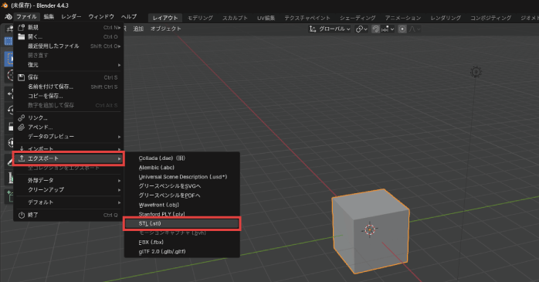Choose 開く... in the file menu
The height and width of the screenshot is (282, 539).
(69, 37)
